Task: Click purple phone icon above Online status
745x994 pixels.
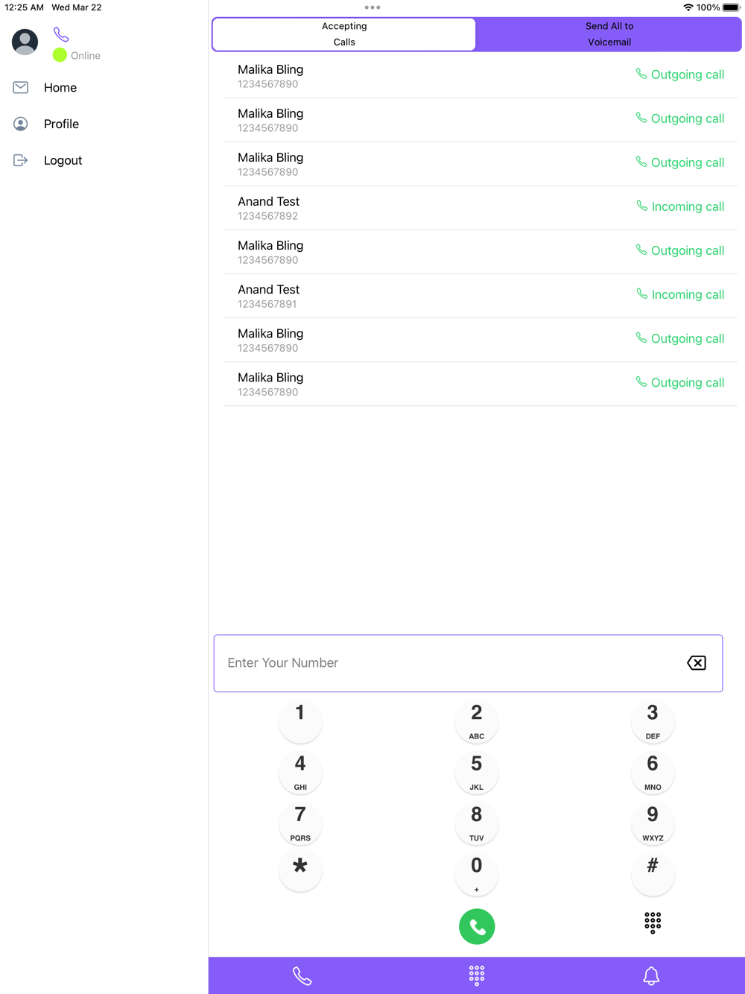Action: tap(61, 35)
